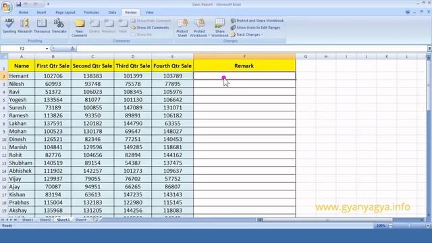Image resolution: width=432 pixels, height=243 pixels.
Task: Run the Spelling check
Action: coord(9,26)
